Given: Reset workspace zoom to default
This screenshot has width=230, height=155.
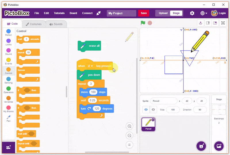Looking at the screenshot, I should click(x=129, y=145).
